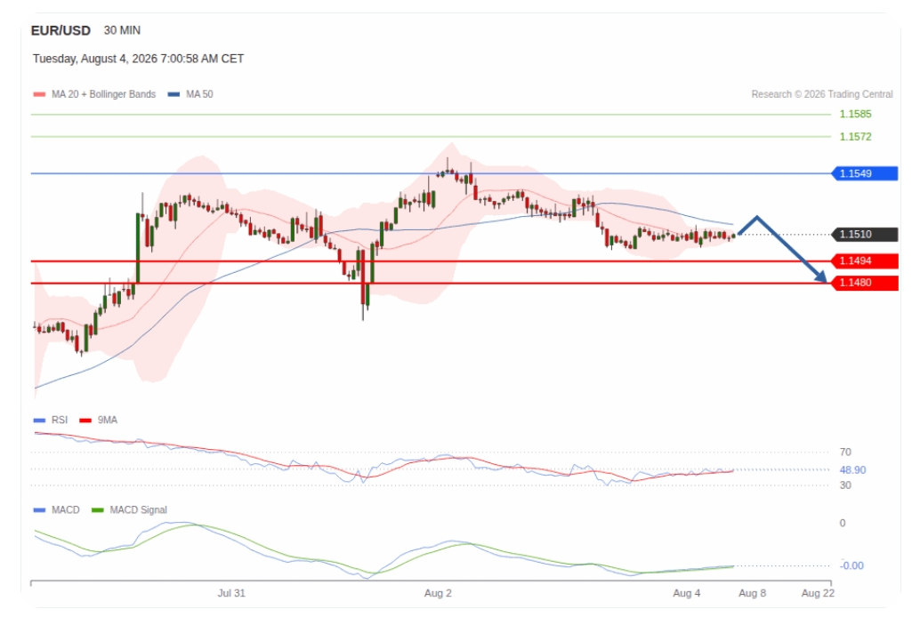Click the RSI legend color swatch
This screenshot has width=912, height=617.
coord(39,420)
